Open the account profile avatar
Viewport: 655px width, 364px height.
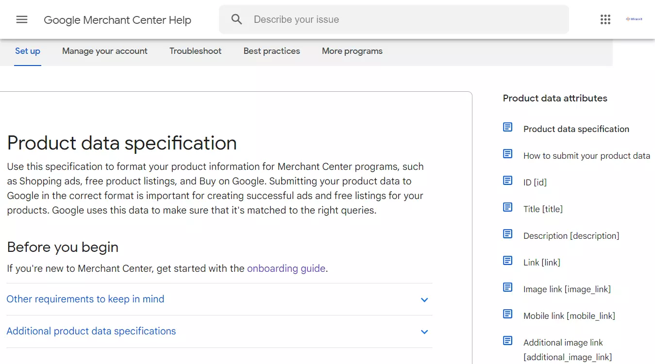pos(634,19)
